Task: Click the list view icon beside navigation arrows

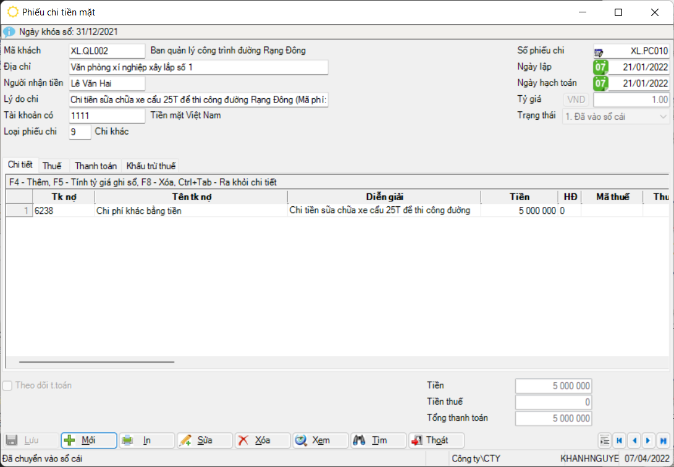Action: [605, 440]
